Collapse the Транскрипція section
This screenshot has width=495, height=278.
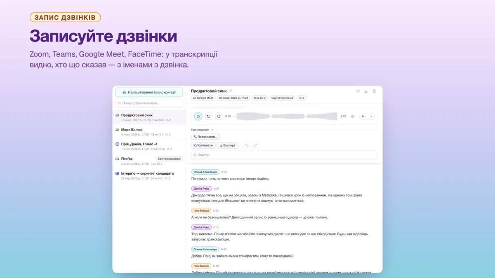coord(202,130)
